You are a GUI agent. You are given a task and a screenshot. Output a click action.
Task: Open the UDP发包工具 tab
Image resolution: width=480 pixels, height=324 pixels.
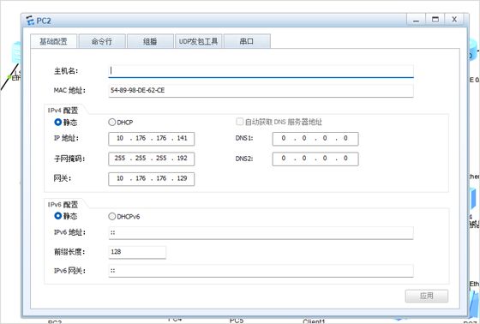pos(198,41)
